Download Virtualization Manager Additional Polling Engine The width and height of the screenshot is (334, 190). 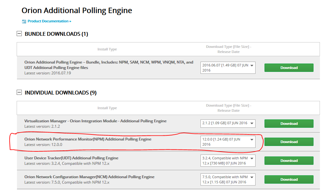click(x=289, y=124)
